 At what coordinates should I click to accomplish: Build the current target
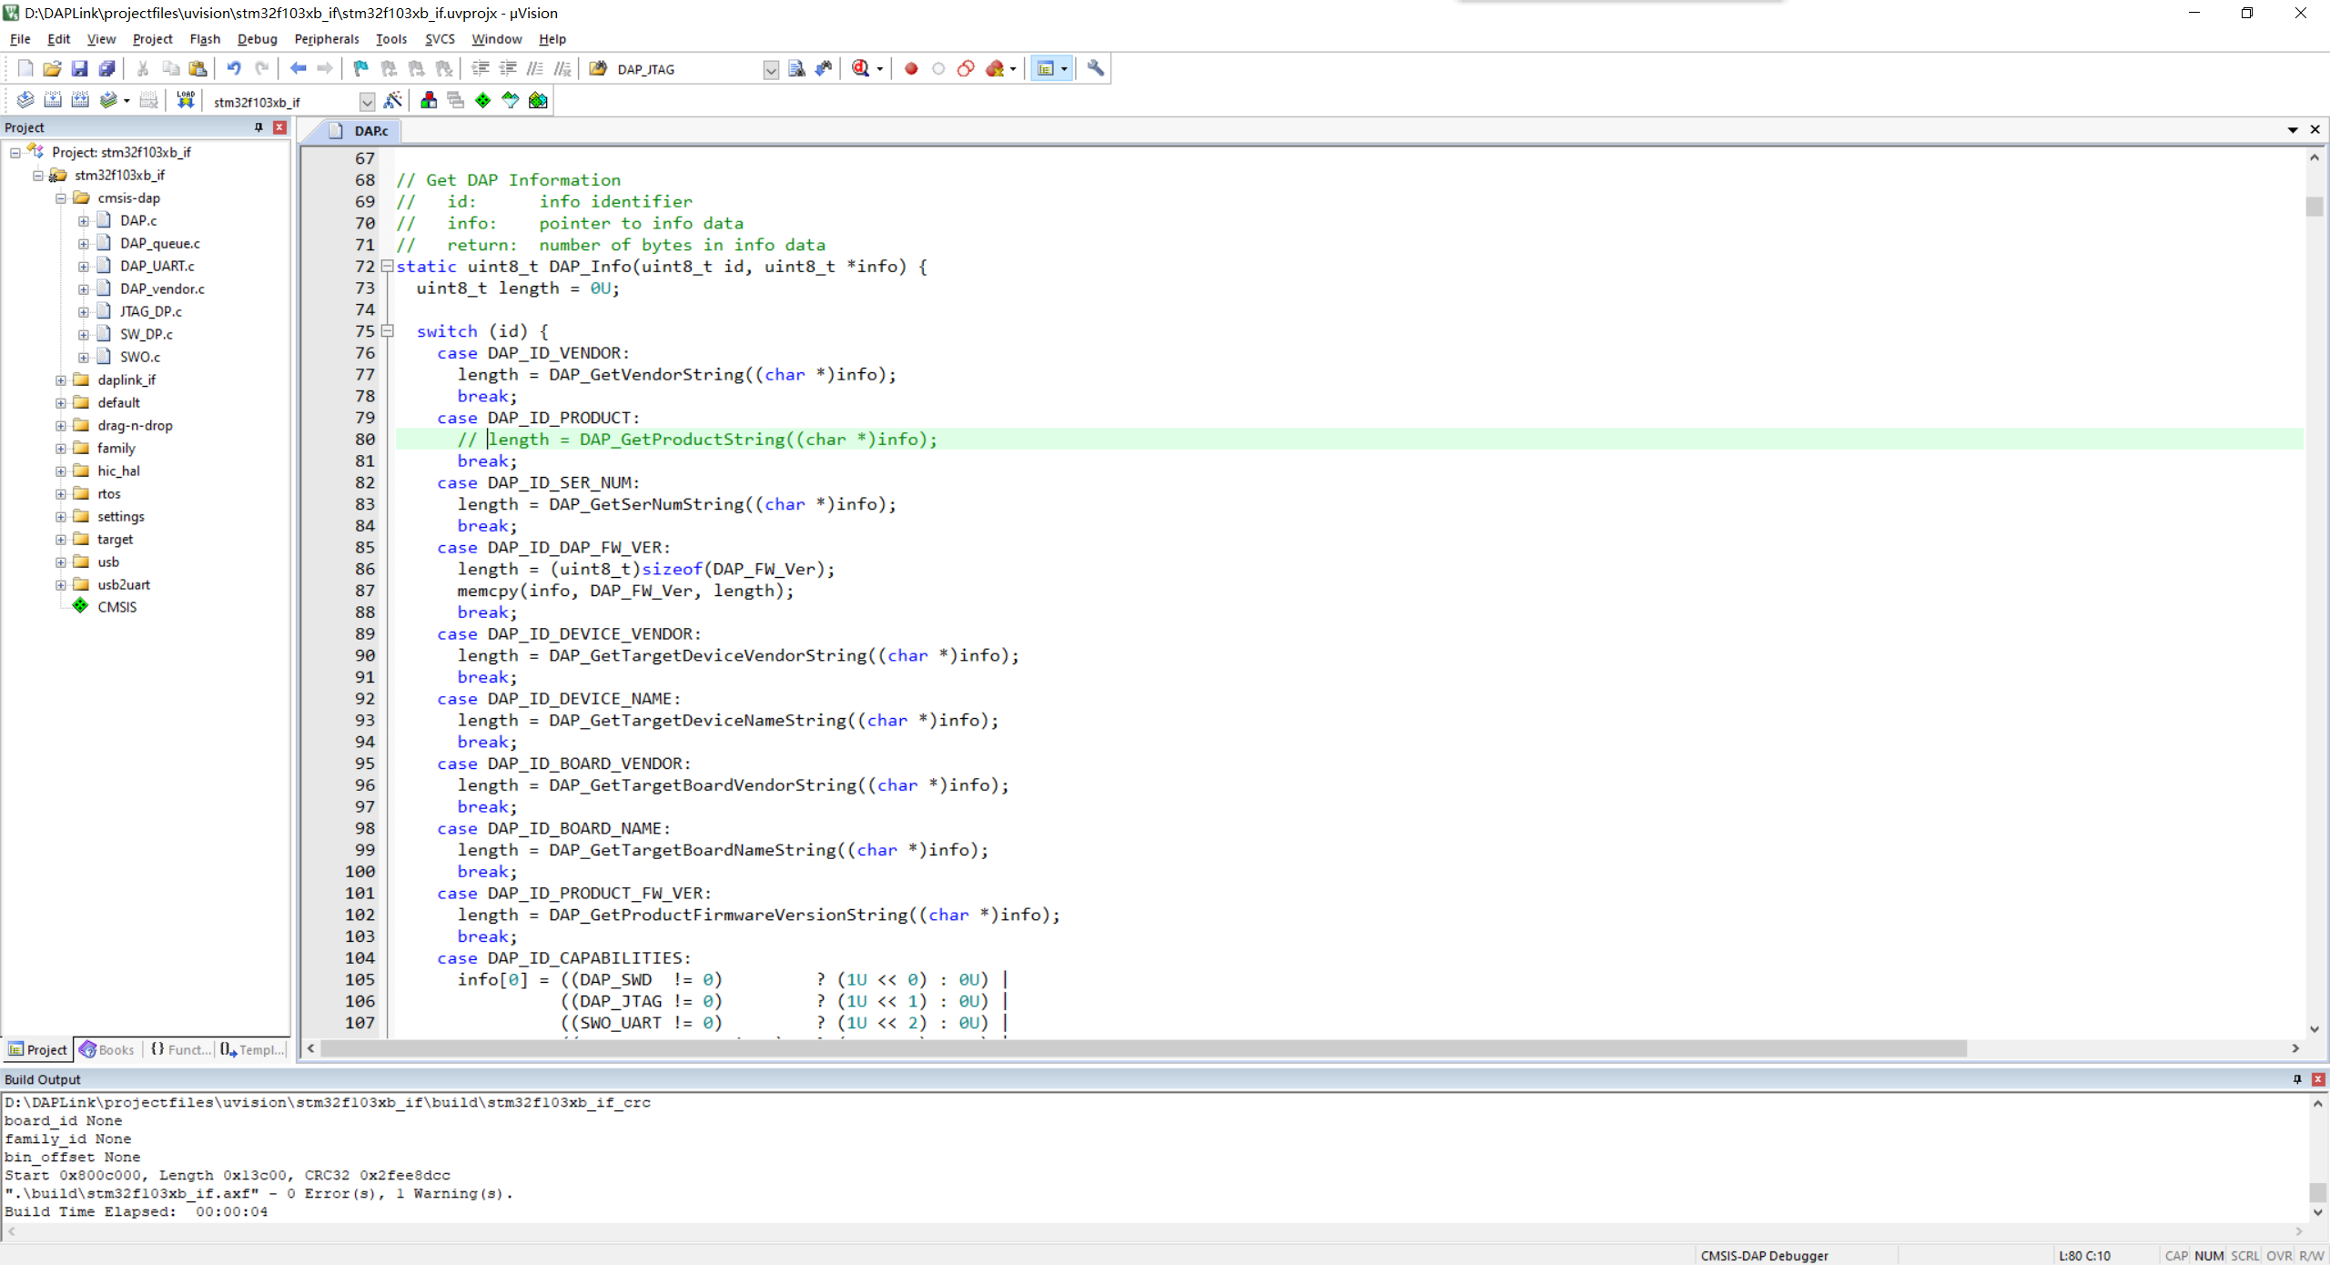[x=53, y=100]
